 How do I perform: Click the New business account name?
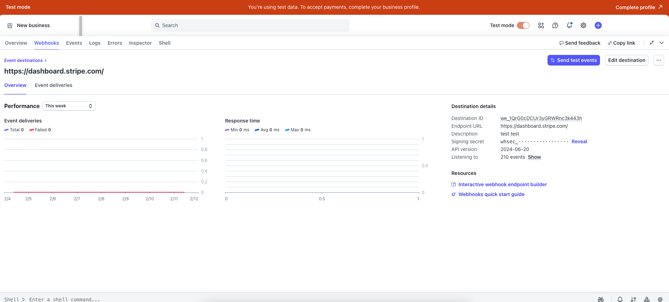33,25
